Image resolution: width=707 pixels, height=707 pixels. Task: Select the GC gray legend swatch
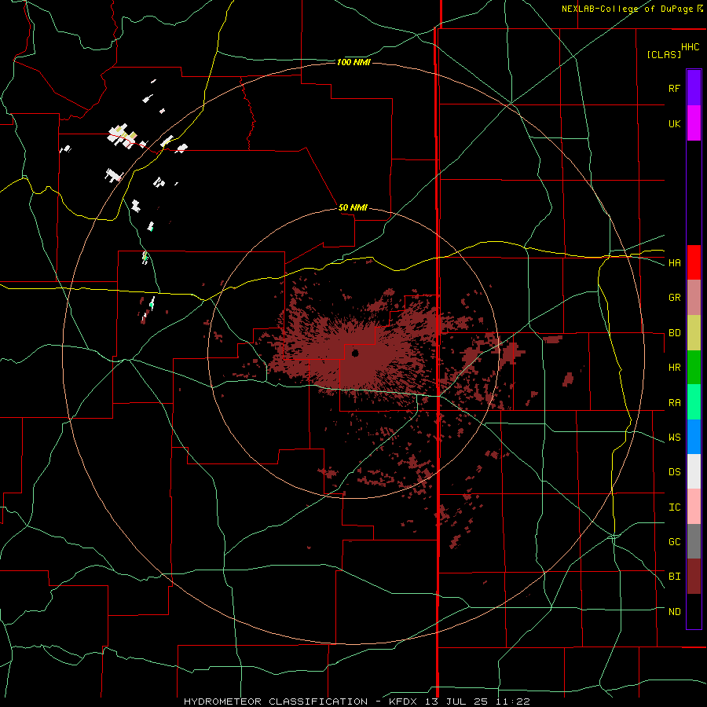click(694, 541)
